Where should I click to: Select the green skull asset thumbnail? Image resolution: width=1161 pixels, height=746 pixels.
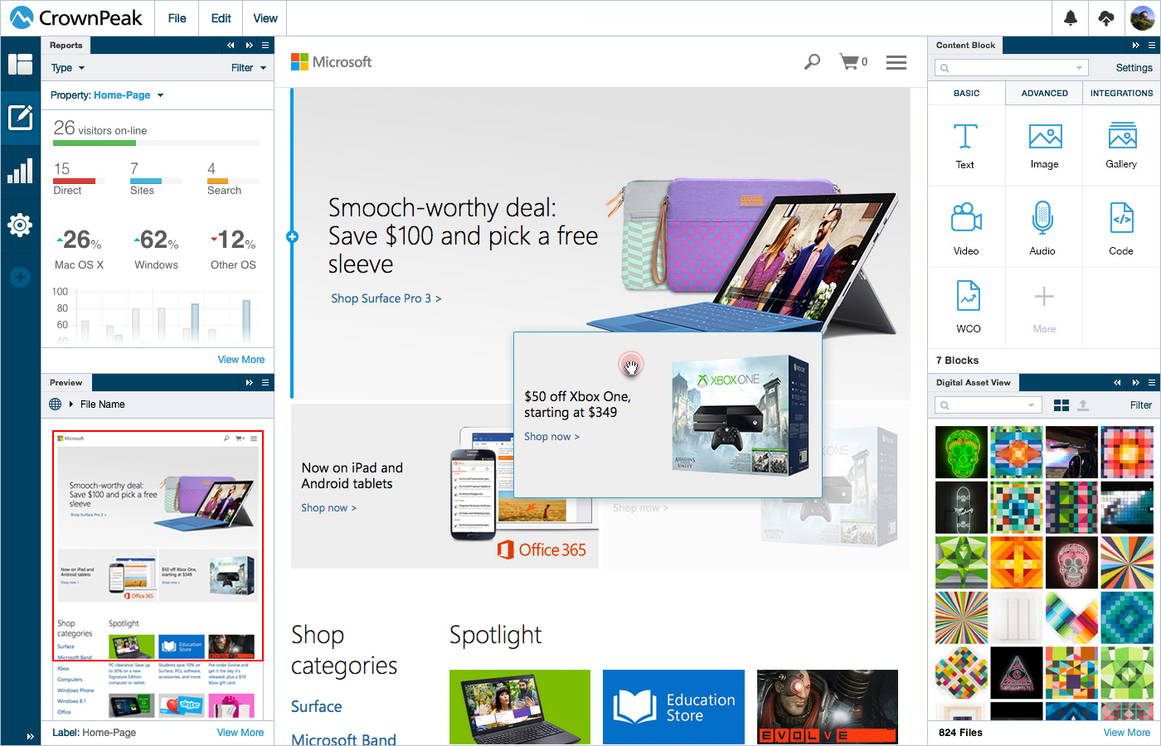962,453
